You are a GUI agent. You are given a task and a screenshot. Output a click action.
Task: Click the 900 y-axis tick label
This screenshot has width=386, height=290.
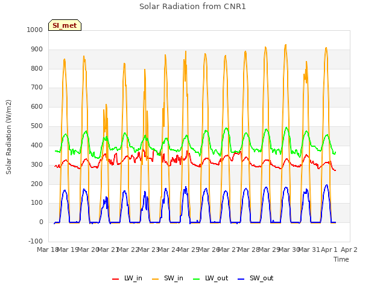click(x=37, y=50)
